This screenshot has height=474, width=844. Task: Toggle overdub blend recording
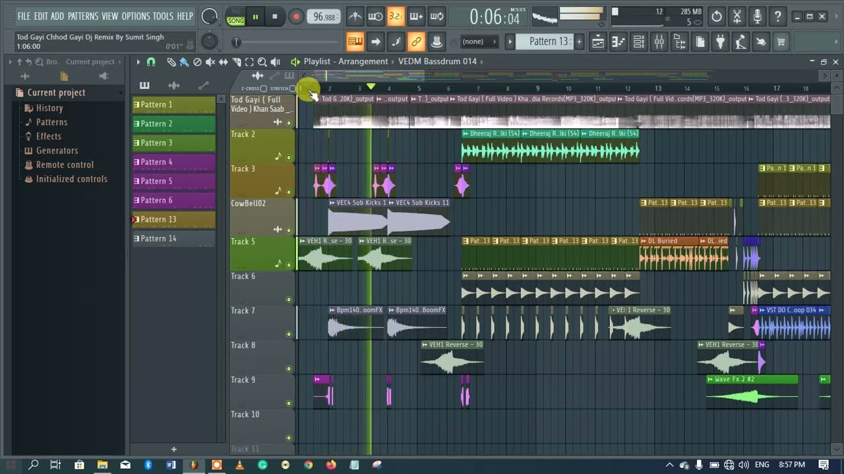tap(416, 16)
